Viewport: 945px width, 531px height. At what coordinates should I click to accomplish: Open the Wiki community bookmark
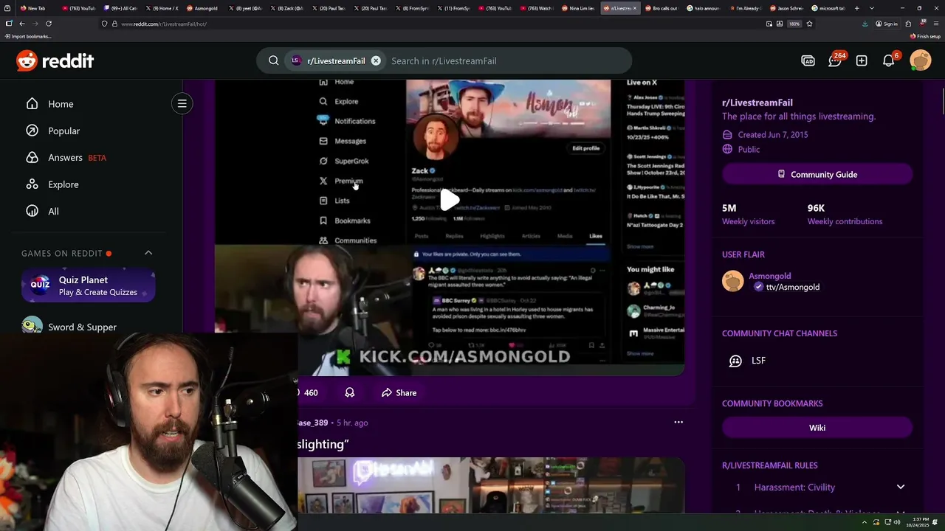tap(817, 428)
